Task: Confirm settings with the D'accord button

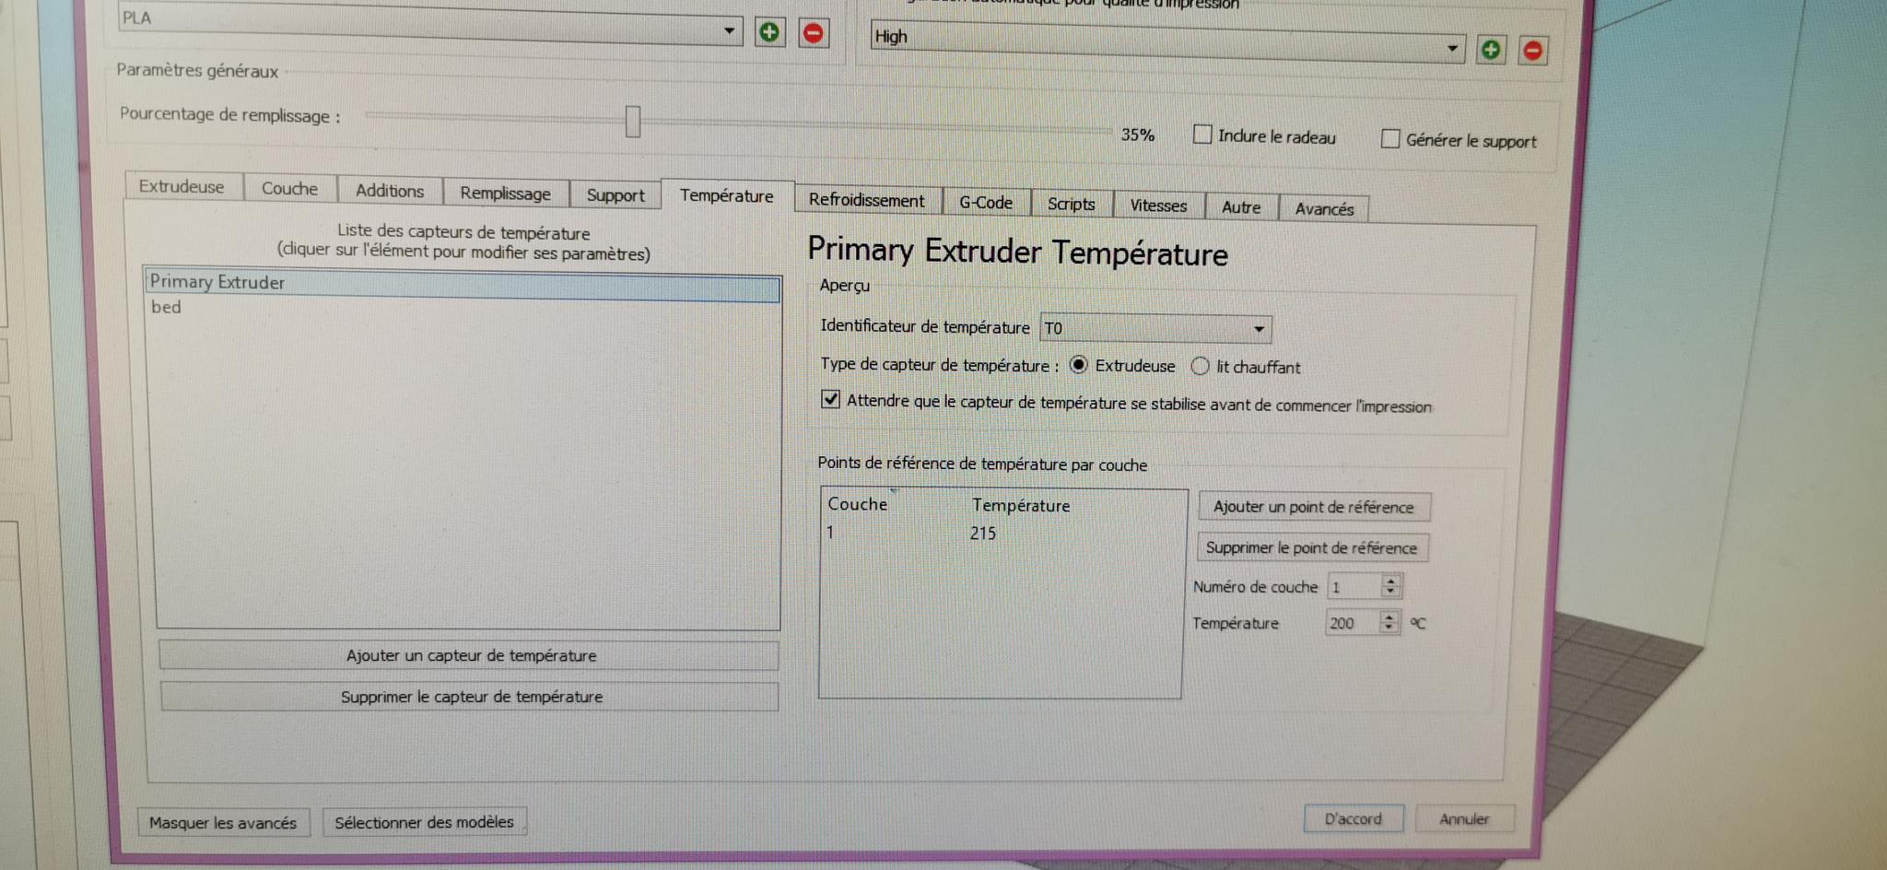Action: [1354, 818]
